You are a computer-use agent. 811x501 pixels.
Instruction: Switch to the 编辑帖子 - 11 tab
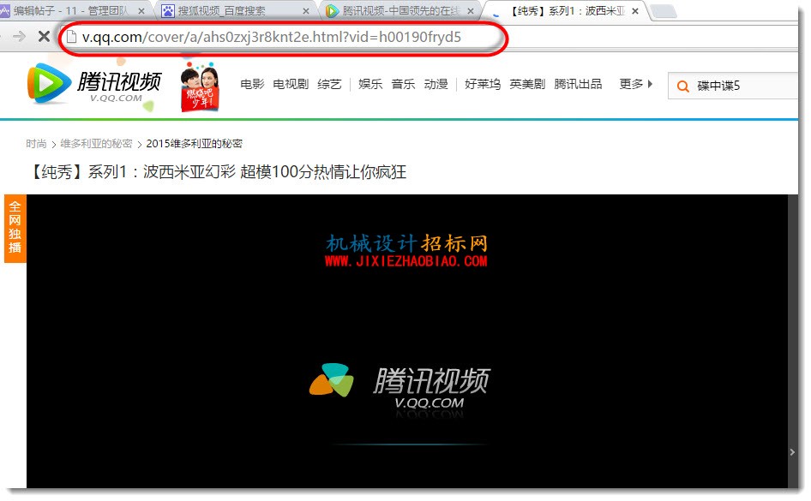coord(72,10)
